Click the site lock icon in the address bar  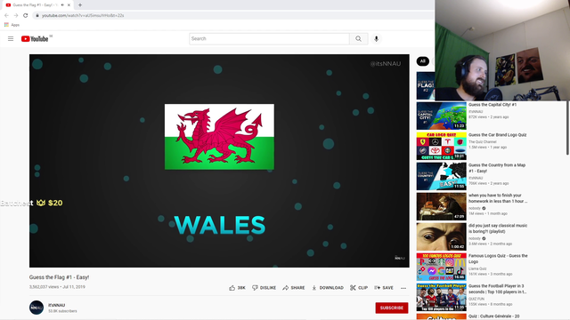tap(37, 15)
